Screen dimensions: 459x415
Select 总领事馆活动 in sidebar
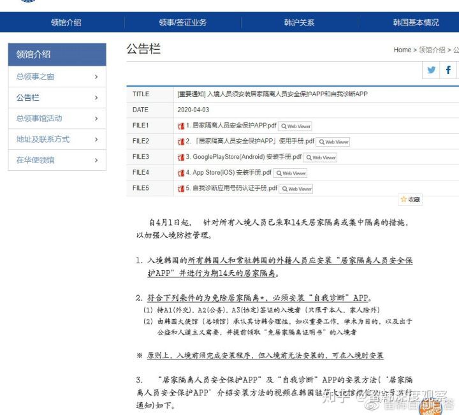click(x=57, y=119)
